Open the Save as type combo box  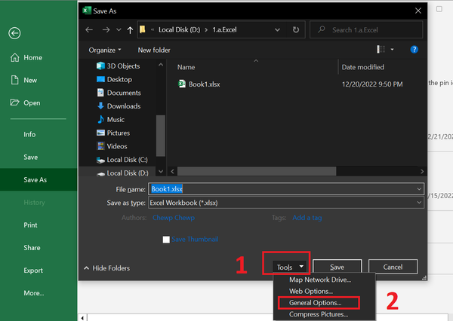286,203
